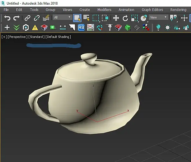Open the TexTools icon
This screenshot has height=162, width=191.
click(90, 28)
